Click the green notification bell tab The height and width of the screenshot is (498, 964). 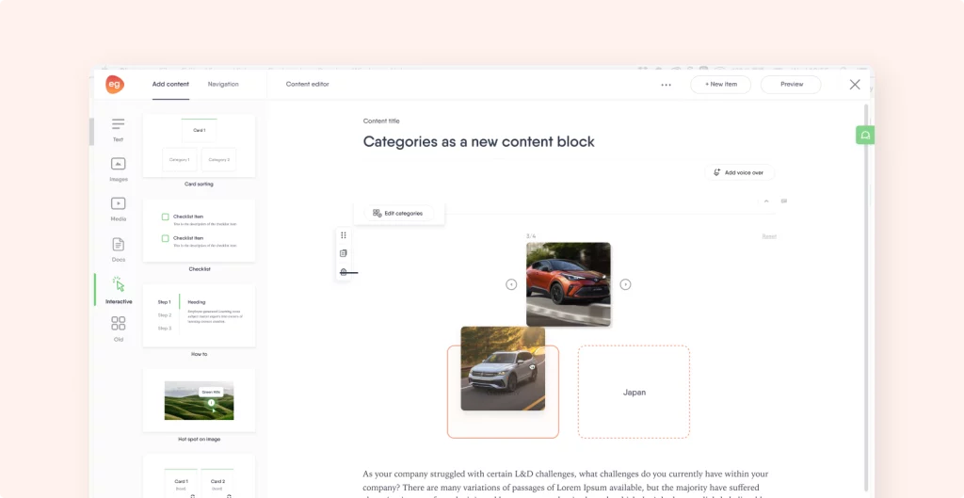(x=865, y=136)
